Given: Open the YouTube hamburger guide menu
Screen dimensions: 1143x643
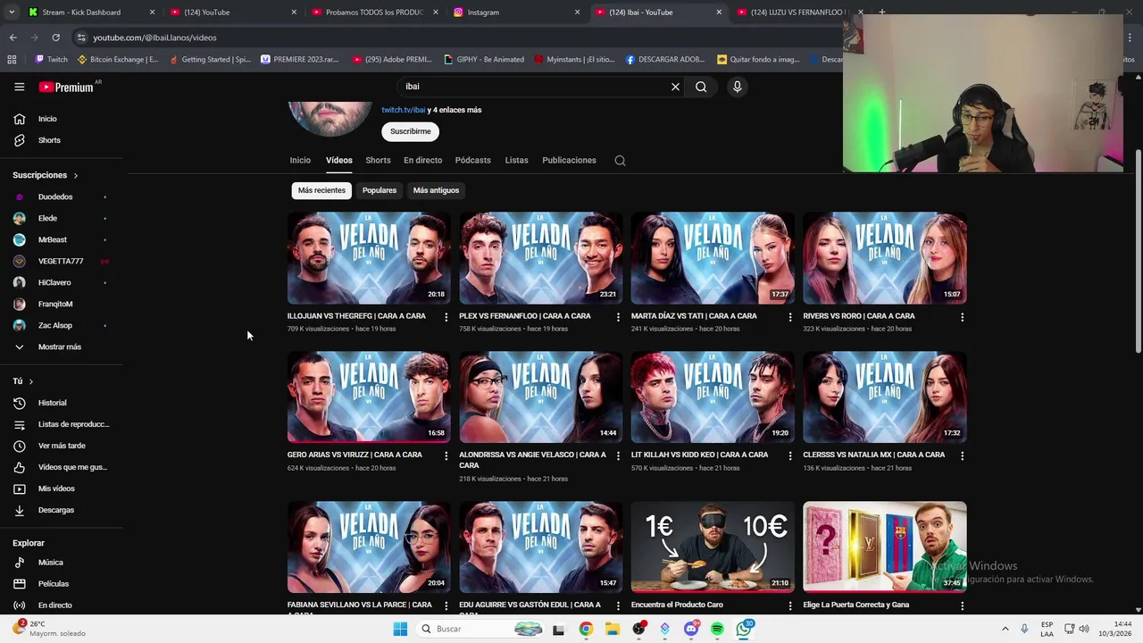Looking at the screenshot, I should [19, 87].
